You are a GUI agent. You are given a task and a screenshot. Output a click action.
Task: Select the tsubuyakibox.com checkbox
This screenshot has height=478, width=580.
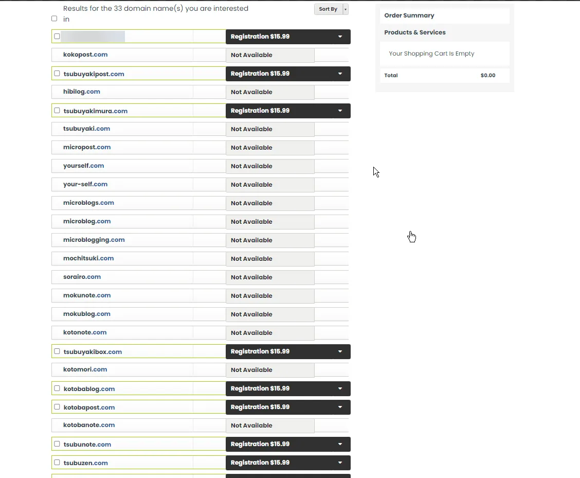point(57,351)
